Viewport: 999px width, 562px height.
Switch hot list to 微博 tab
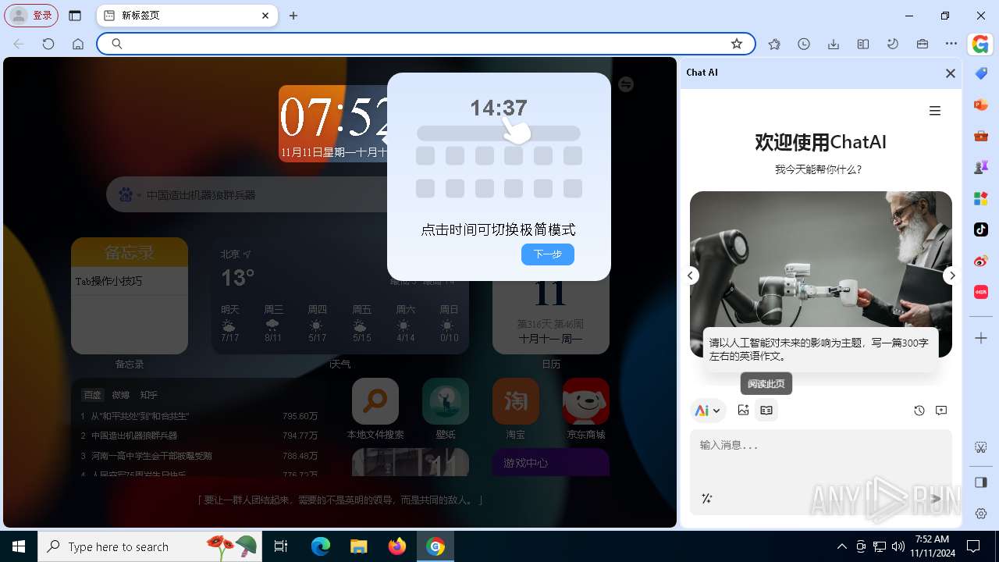[x=121, y=395]
